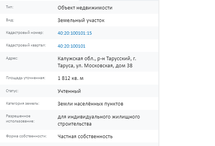Screen dimensions: 215x146
Task: Click the address text 'Калужская обл., р-н Тарусский'
Action: [95, 59]
